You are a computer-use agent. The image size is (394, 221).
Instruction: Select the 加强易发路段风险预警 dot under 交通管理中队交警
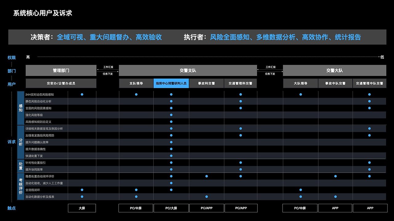(370, 135)
